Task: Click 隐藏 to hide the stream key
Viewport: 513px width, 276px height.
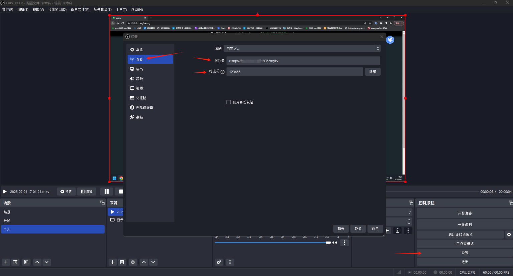Action: point(373,72)
